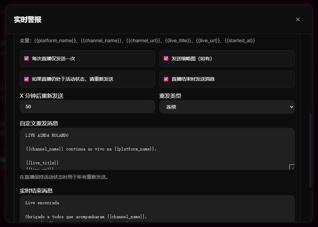Image resolution: width=318 pixels, height=227 pixels.
Task: Toggle 直播结束时发送消息 checkbox
Action: click(x=166, y=79)
